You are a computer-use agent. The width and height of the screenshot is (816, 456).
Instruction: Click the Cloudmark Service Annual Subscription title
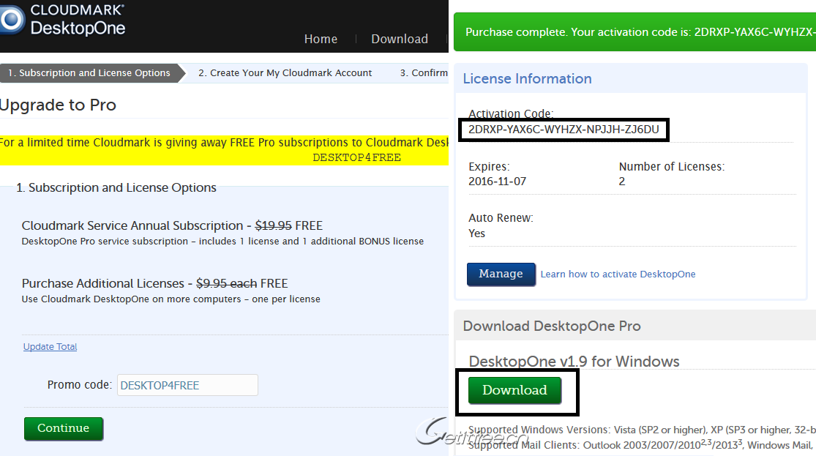pyautogui.click(x=132, y=225)
